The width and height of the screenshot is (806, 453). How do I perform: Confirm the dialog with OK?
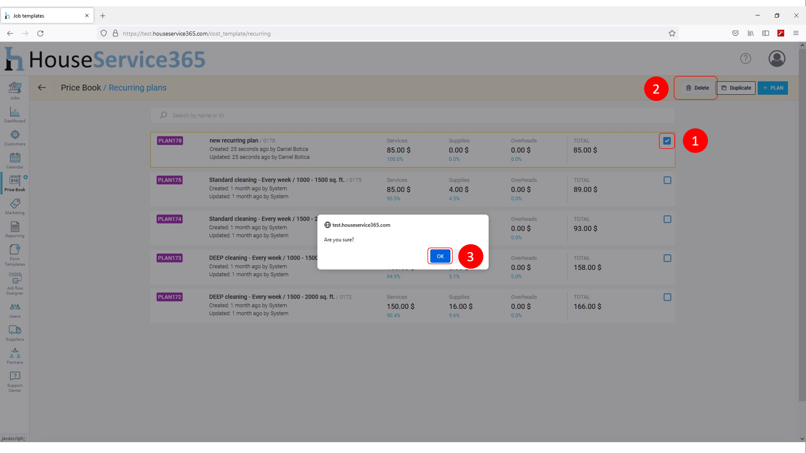[440, 256]
